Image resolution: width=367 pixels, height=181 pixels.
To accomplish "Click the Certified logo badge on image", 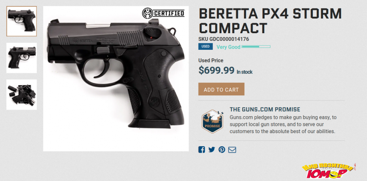I will coord(163,13).
